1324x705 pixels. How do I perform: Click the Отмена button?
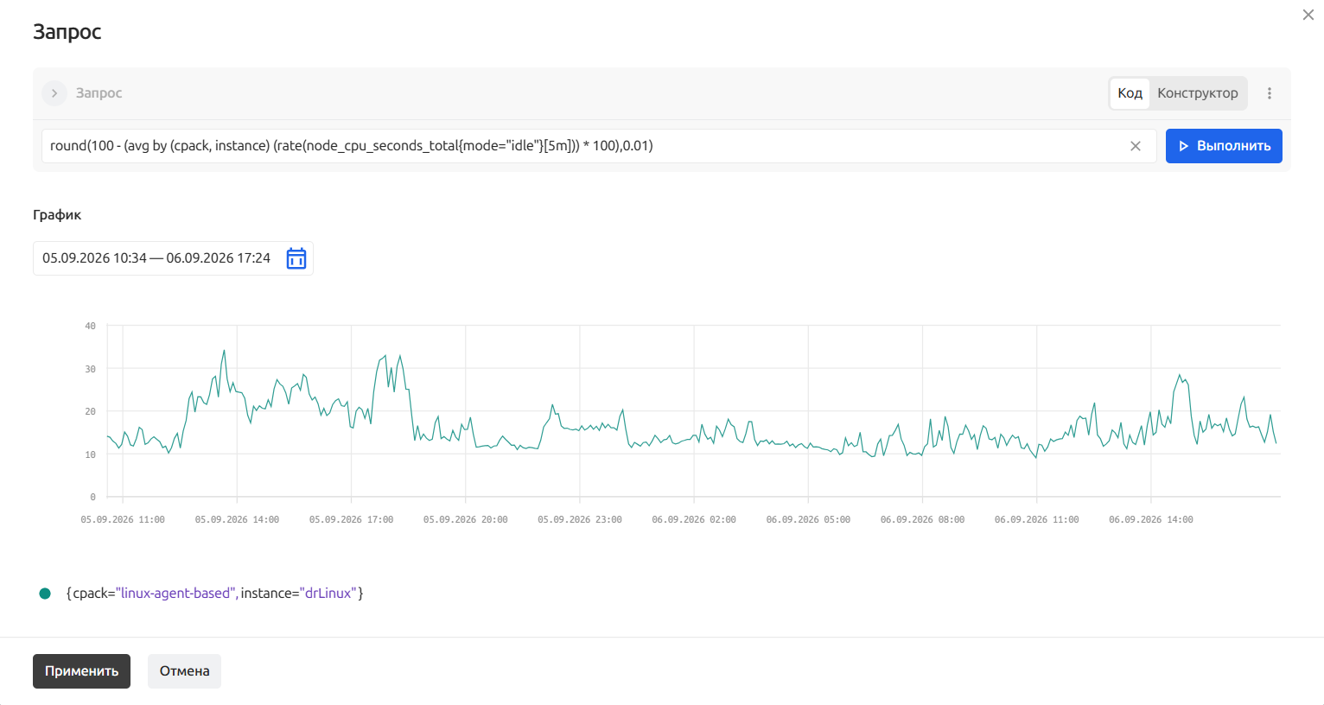[184, 671]
